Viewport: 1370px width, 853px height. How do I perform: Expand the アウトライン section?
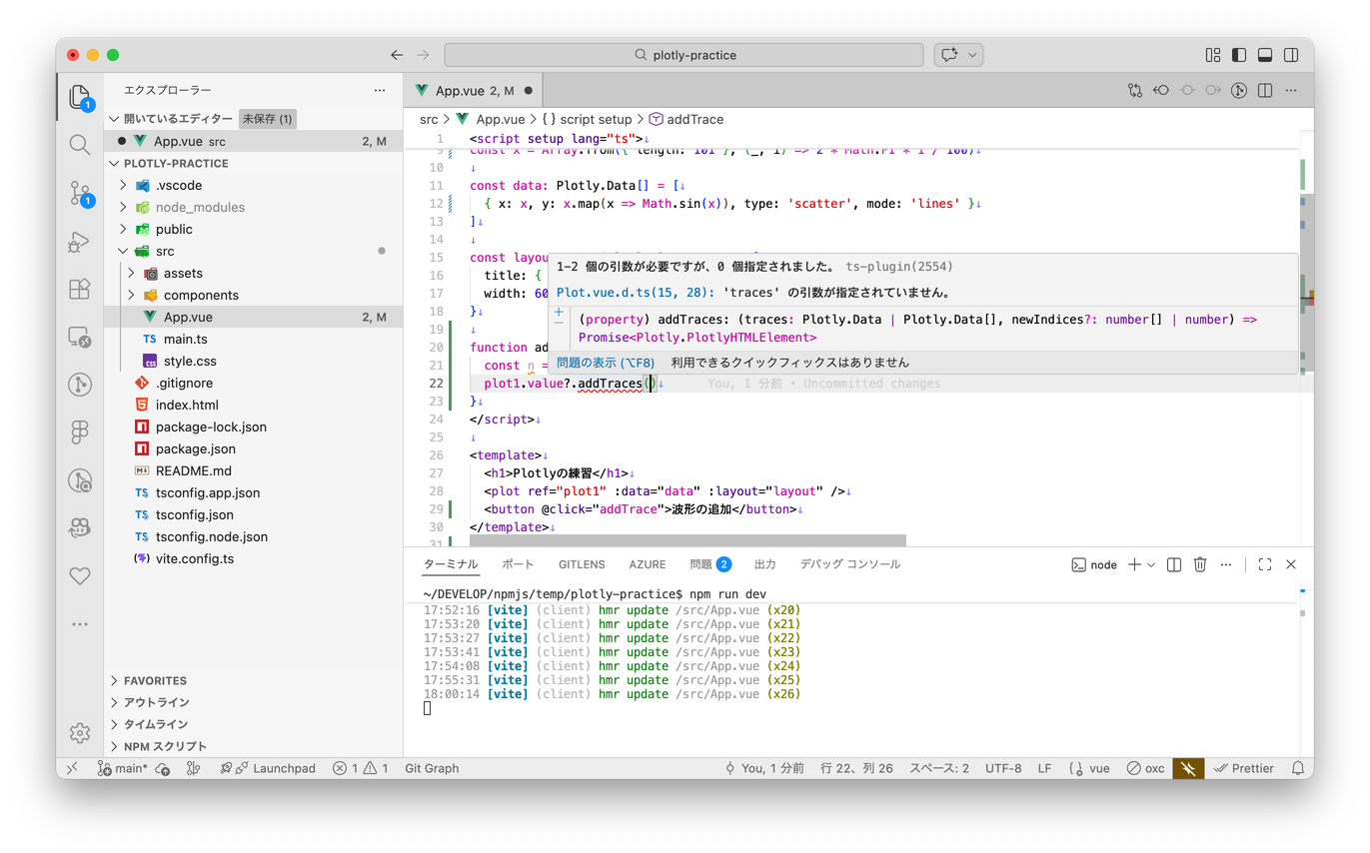tap(156, 702)
